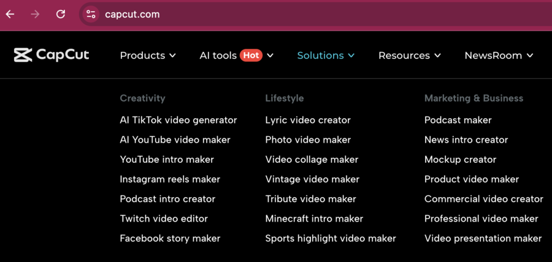Click the browser forward arrow
552x262 pixels.
36,14
